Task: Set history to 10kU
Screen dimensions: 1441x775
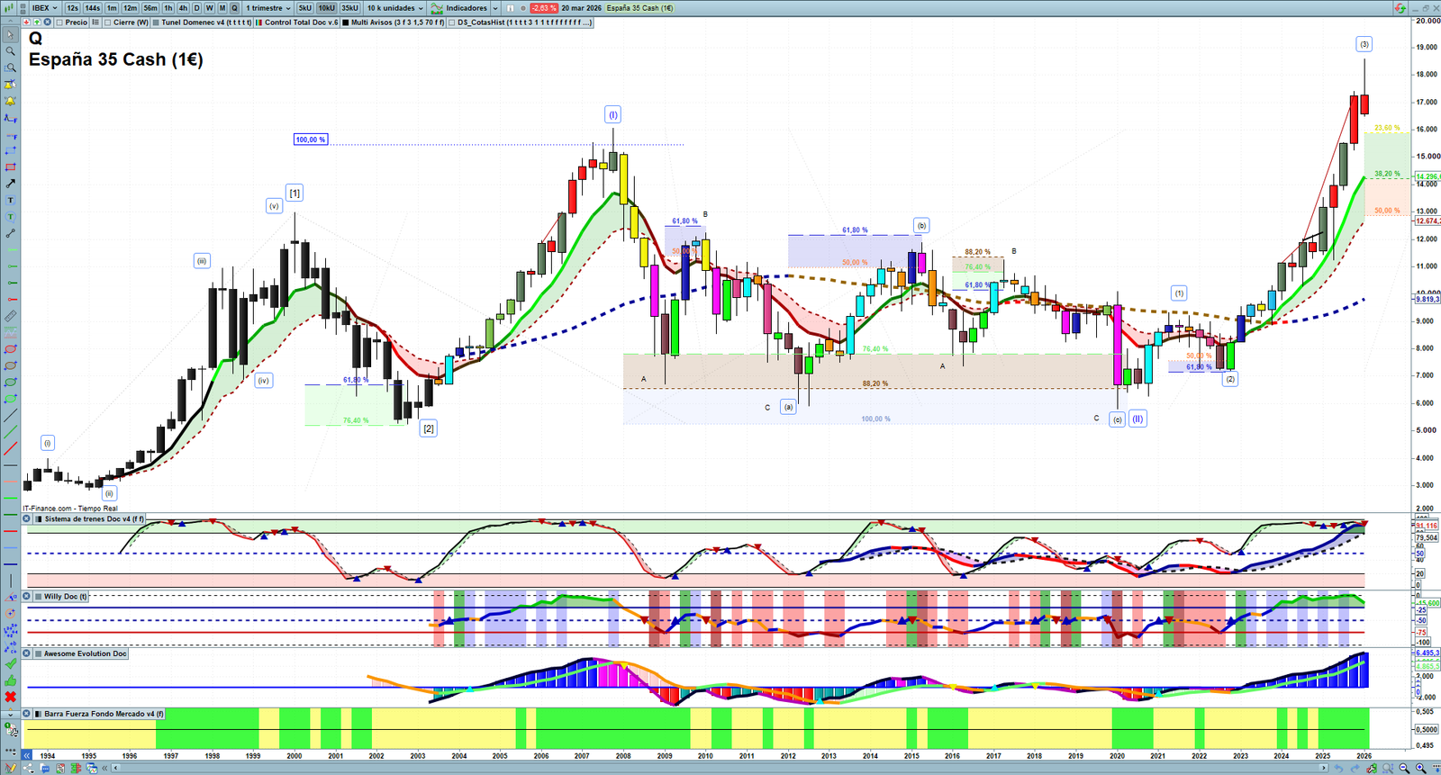Action: [x=326, y=8]
